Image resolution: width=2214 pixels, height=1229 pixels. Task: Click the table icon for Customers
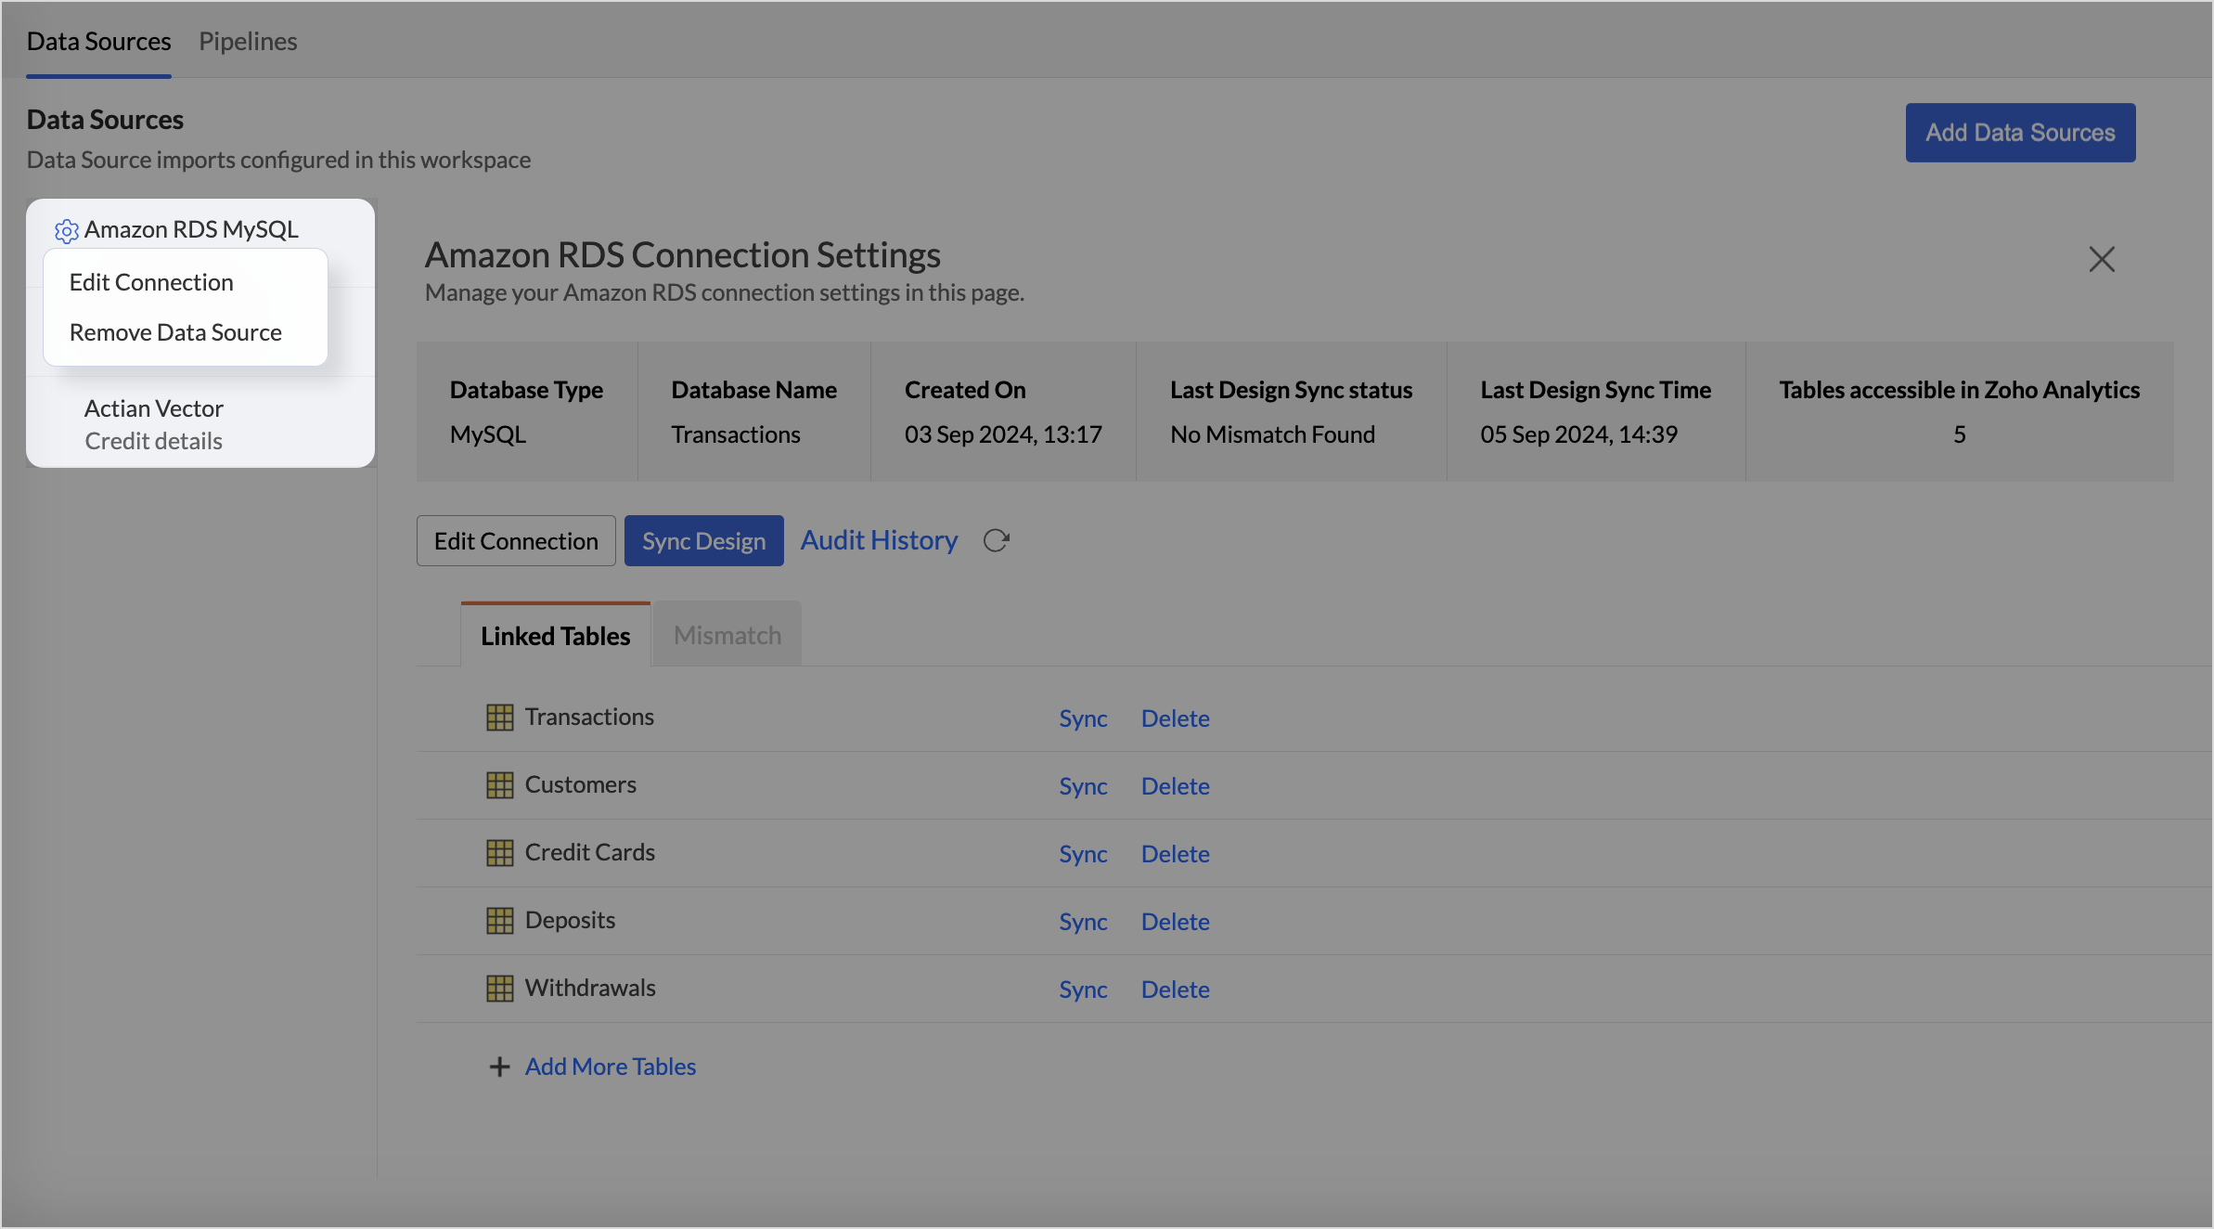[x=499, y=784]
